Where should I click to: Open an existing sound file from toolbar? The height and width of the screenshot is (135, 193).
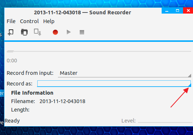[x=24, y=32]
